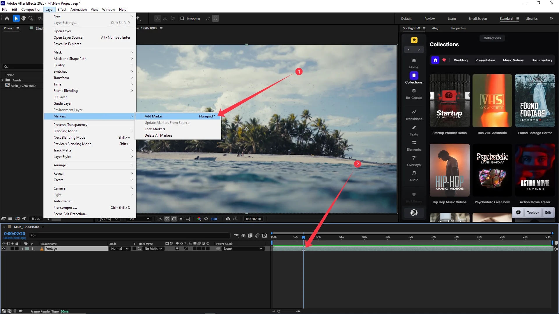Choose Delete All Markers
The image size is (559, 314).
178,135
